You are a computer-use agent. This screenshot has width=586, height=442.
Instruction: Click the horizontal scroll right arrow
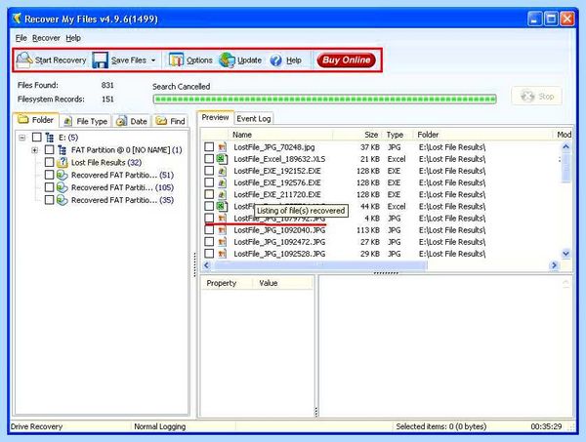click(554, 265)
